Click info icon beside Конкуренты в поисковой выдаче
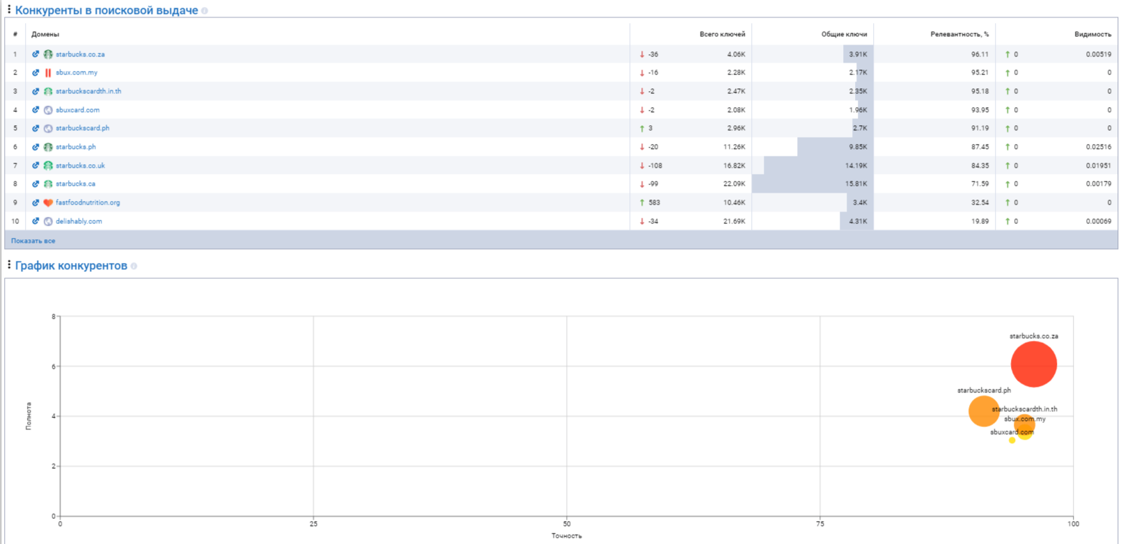The image size is (1121, 544). (x=205, y=11)
